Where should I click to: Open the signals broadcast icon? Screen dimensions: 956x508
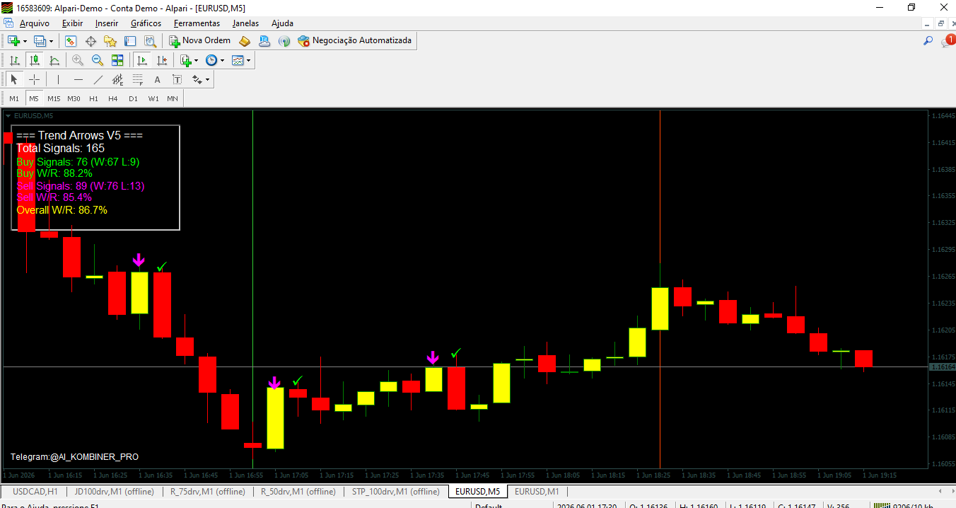(x=284, y=41)
